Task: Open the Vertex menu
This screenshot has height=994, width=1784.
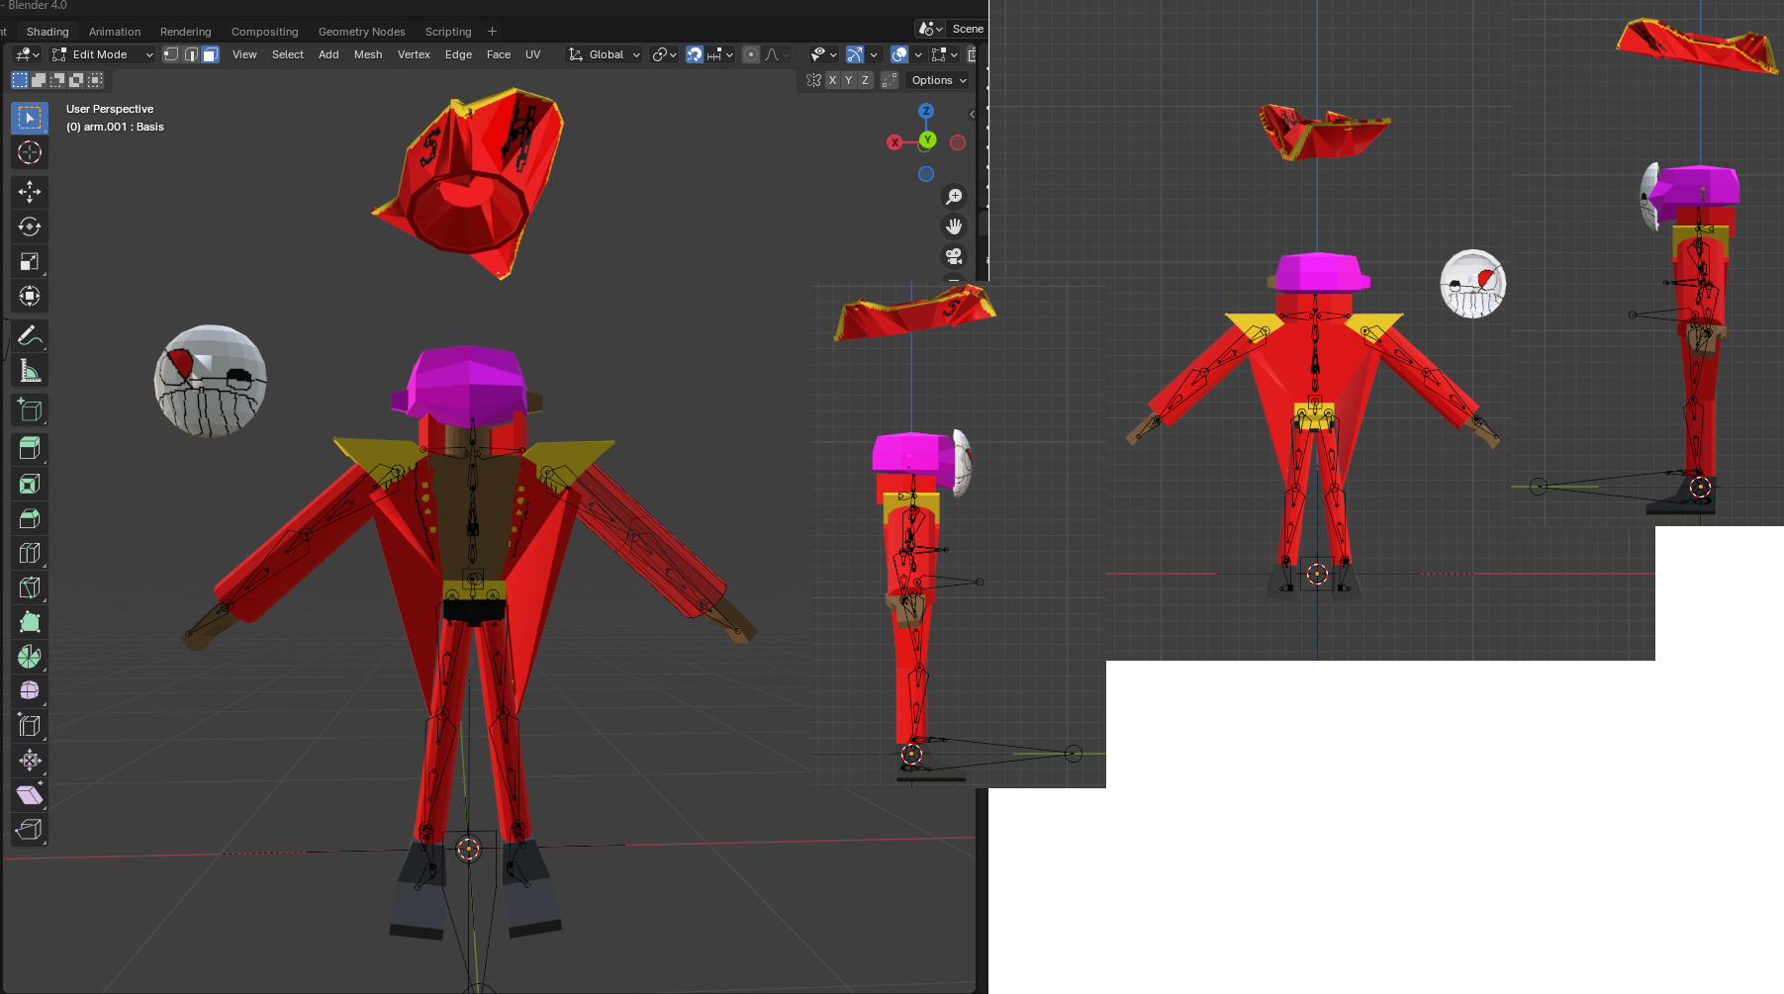Action: [414, 54]
